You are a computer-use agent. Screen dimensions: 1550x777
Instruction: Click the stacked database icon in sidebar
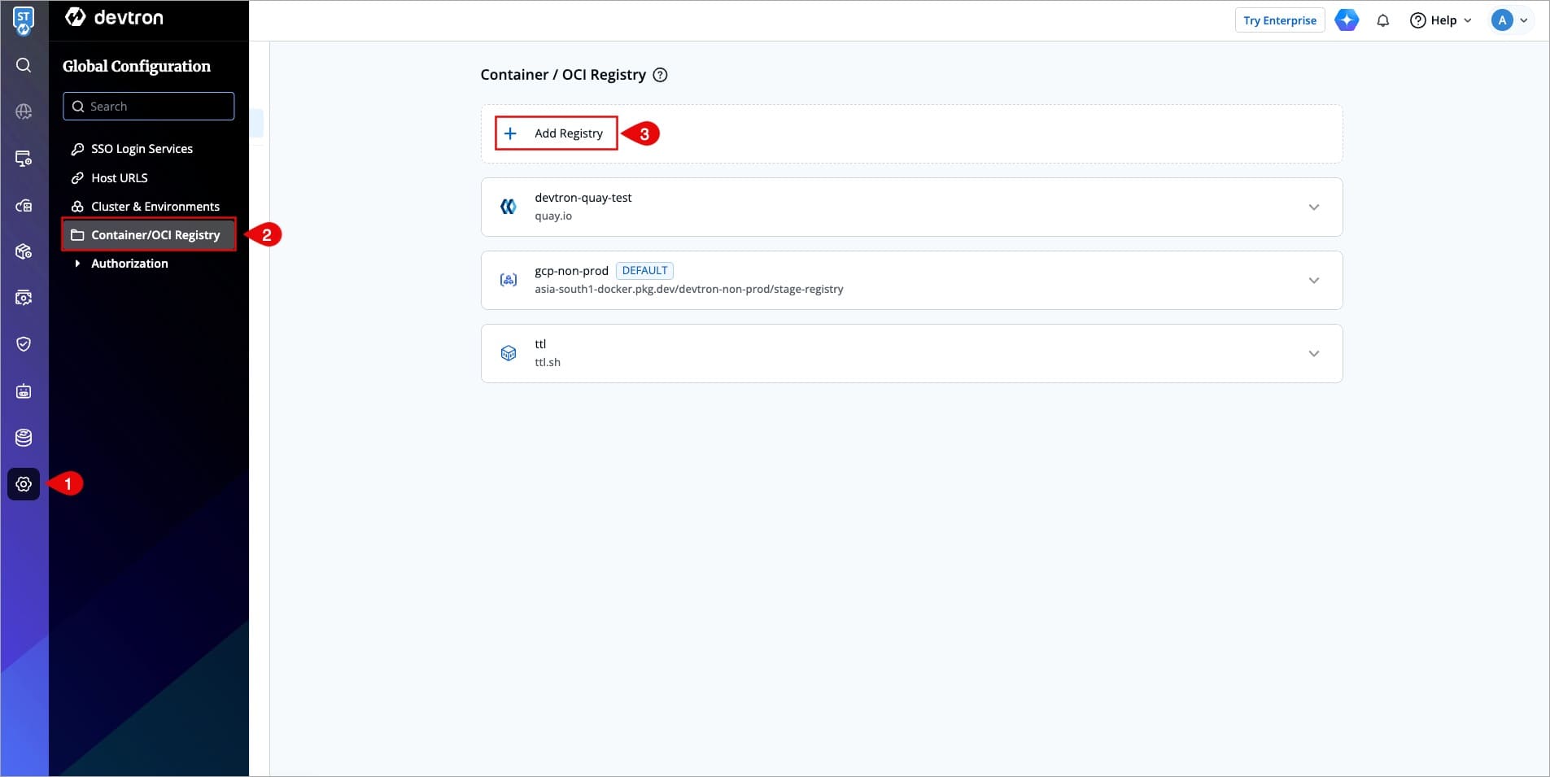tap(24, 438)
